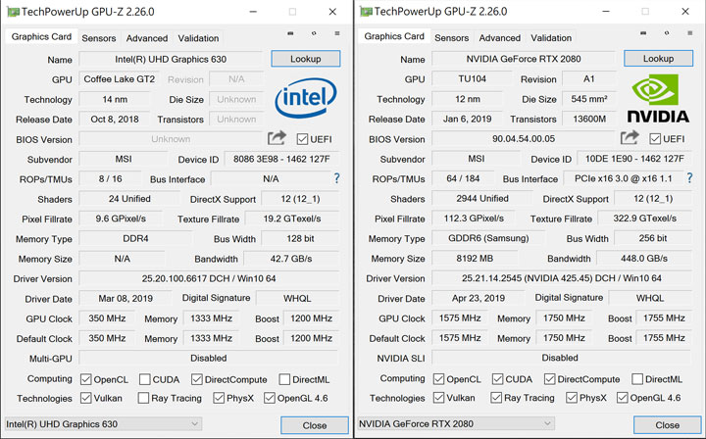Open Bus Interface help question mark in NVIDIA window
Image resolution: width=706 pixels, height=439 pixels.
[x=689, y=177]
